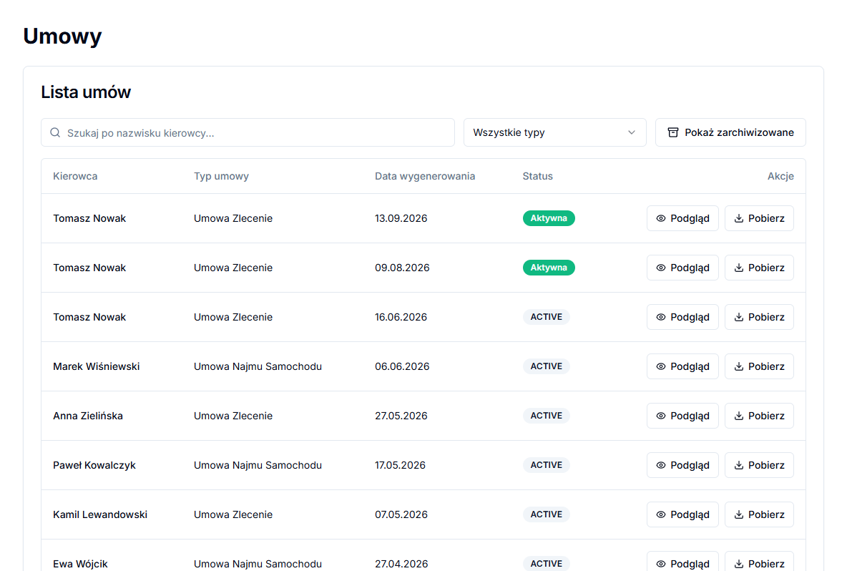
Task: Select the name Anna Zielińska
Action: pos(87,416)
